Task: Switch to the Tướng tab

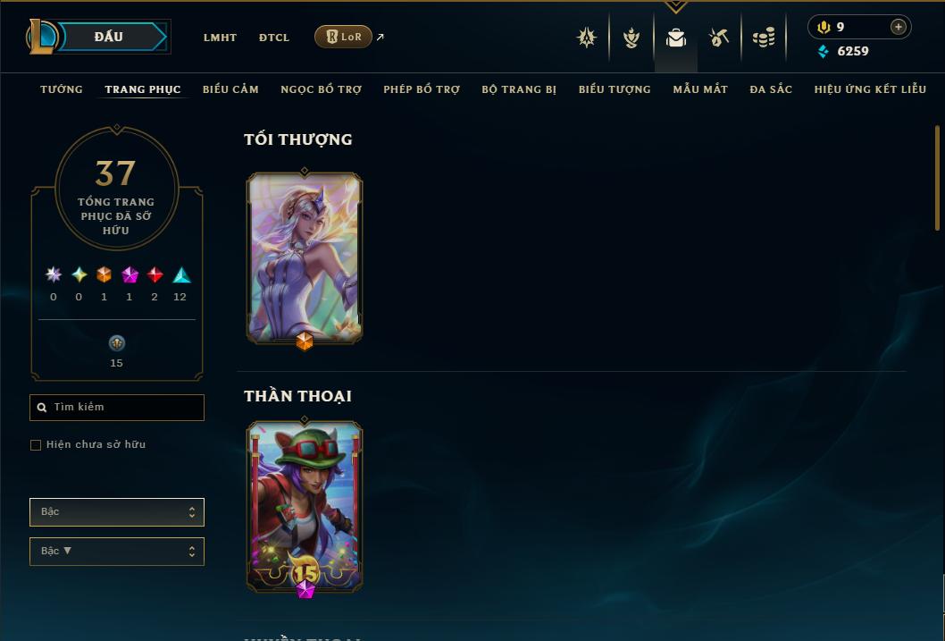Action: (x=62, y=89)
